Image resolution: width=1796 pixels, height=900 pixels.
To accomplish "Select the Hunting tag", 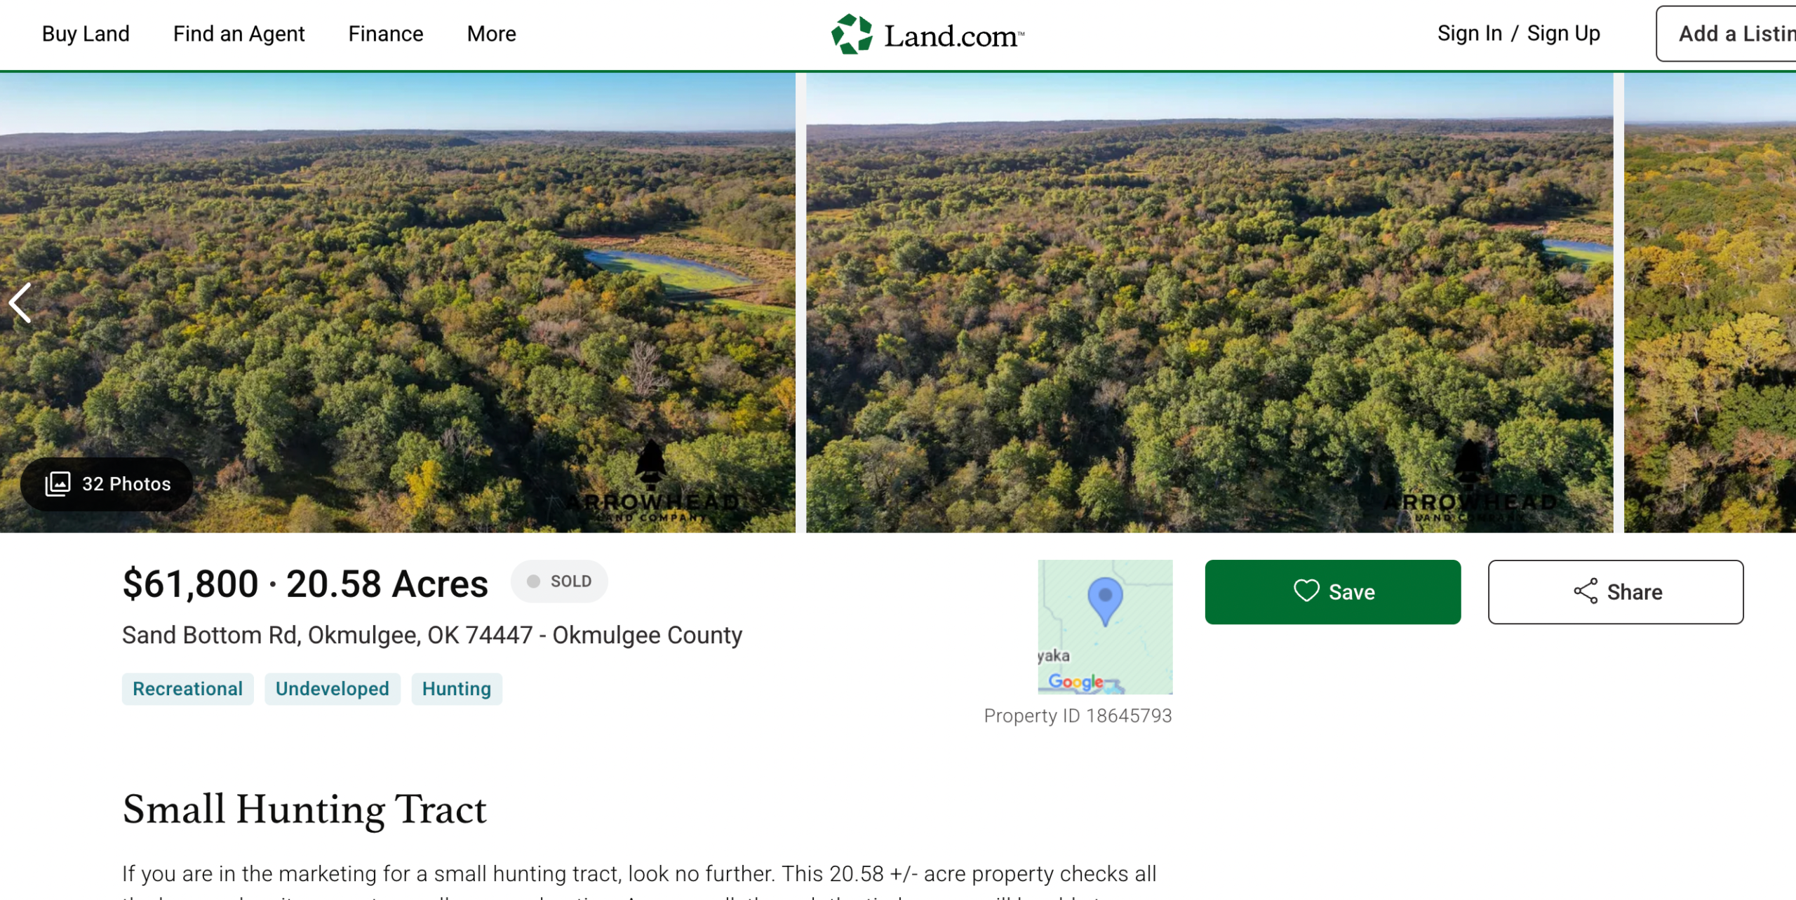I will pyautogui.click(x=456, y=689).
